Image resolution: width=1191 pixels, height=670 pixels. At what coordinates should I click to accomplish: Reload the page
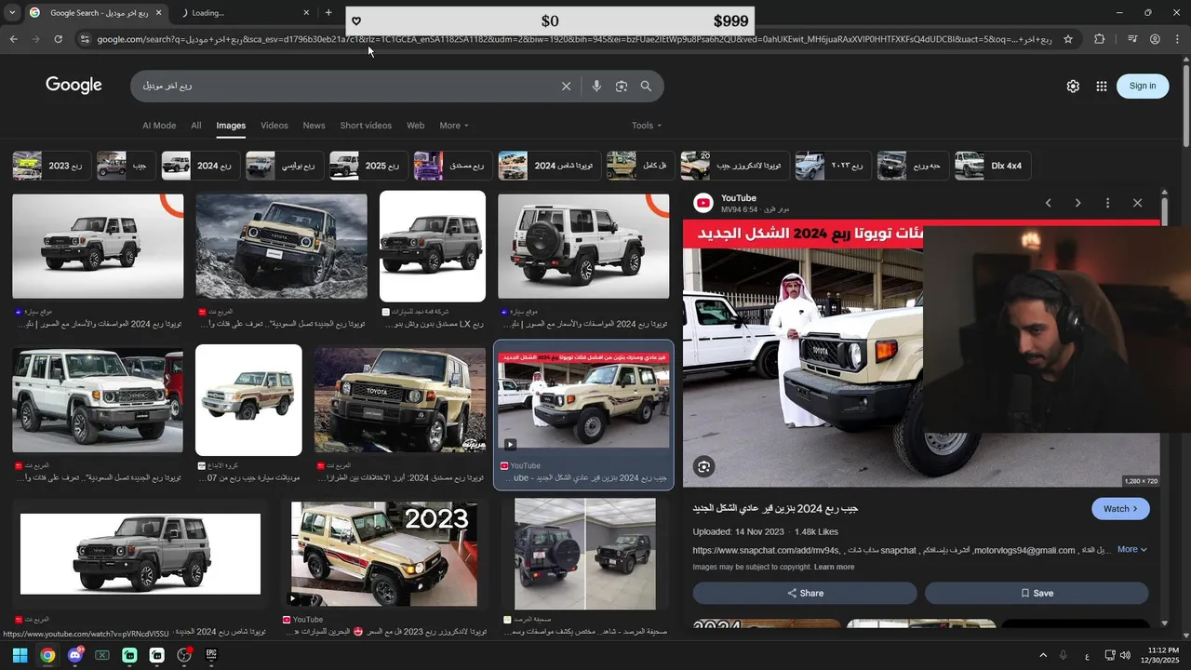point(58,39)
